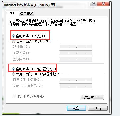Select 自动获得 IP 地址 radio button
Image resolution: width=120 pixels, height=116 pixels.
point(14,36)
